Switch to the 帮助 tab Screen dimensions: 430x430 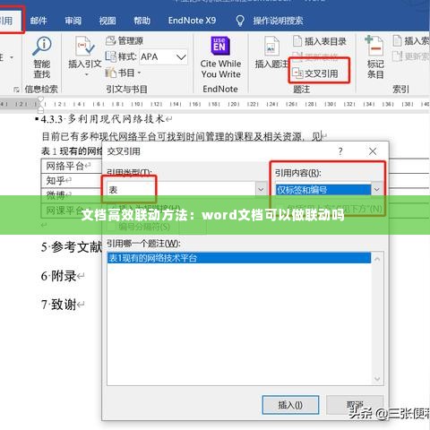(142, 21)
